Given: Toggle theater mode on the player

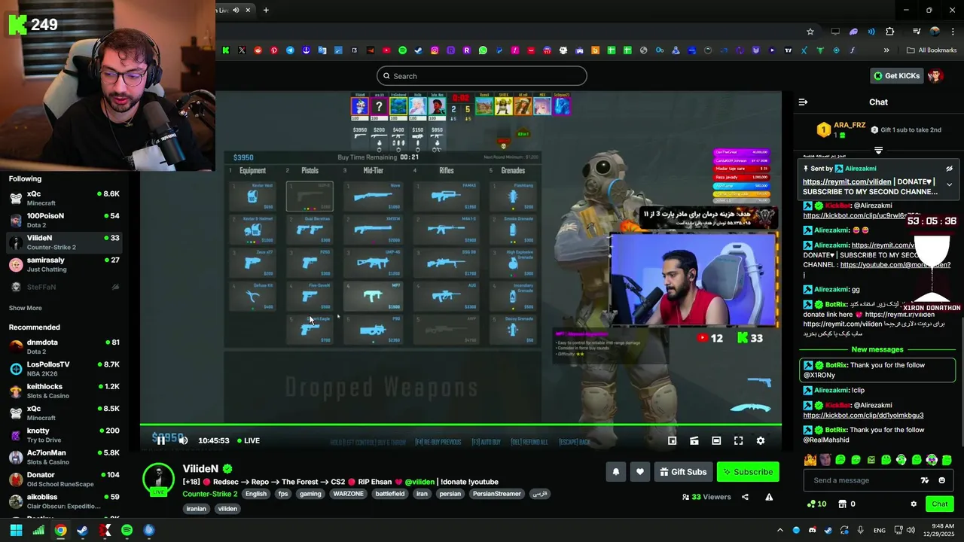Looking at the screenshot, I should click(x=716, y=440).
